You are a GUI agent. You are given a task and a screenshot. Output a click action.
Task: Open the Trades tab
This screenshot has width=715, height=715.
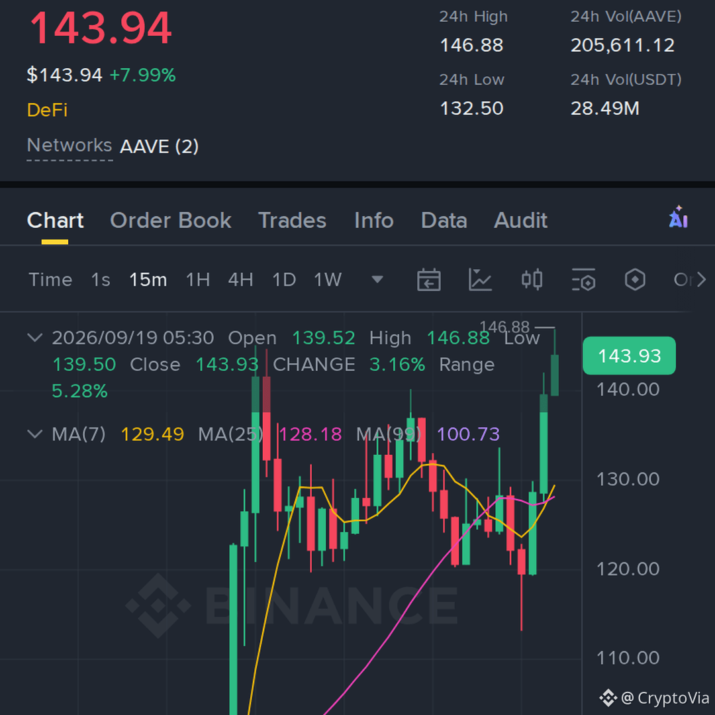[293, 220]
